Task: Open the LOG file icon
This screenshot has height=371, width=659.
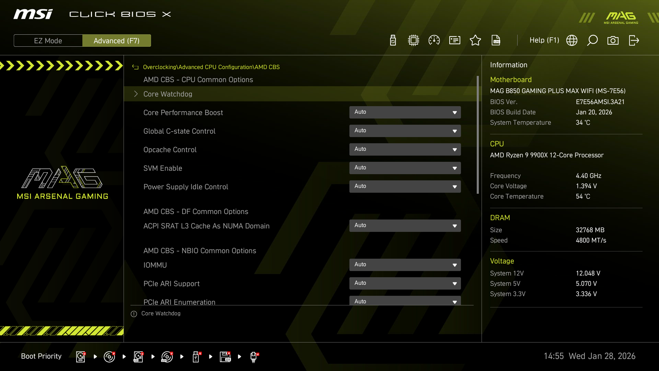Action: click(x=496, y=40)
